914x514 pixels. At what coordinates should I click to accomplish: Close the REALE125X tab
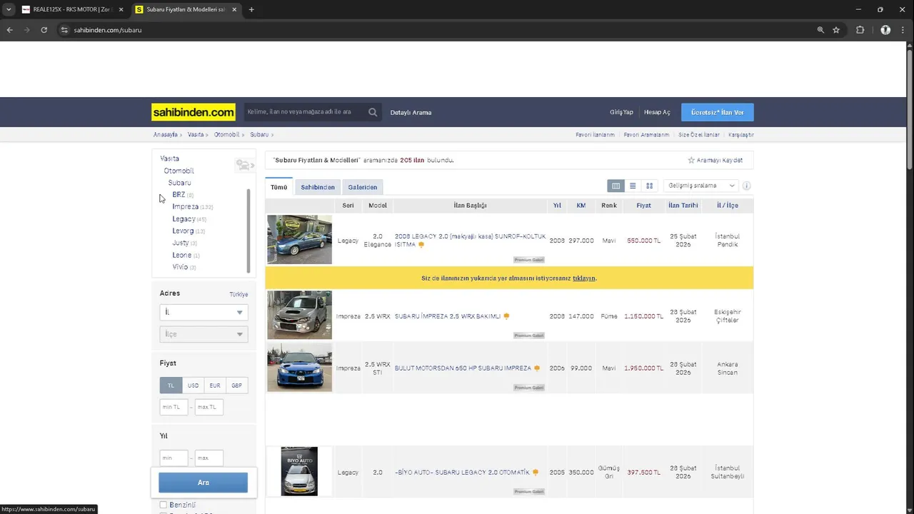click(x=121, y=9)
